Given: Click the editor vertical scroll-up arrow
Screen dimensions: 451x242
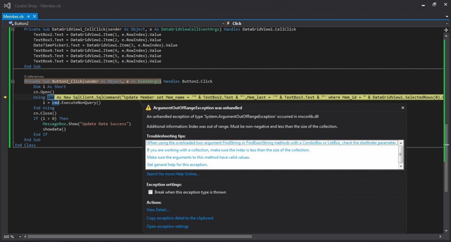Looking at the screenshot, I should [446, 36].
